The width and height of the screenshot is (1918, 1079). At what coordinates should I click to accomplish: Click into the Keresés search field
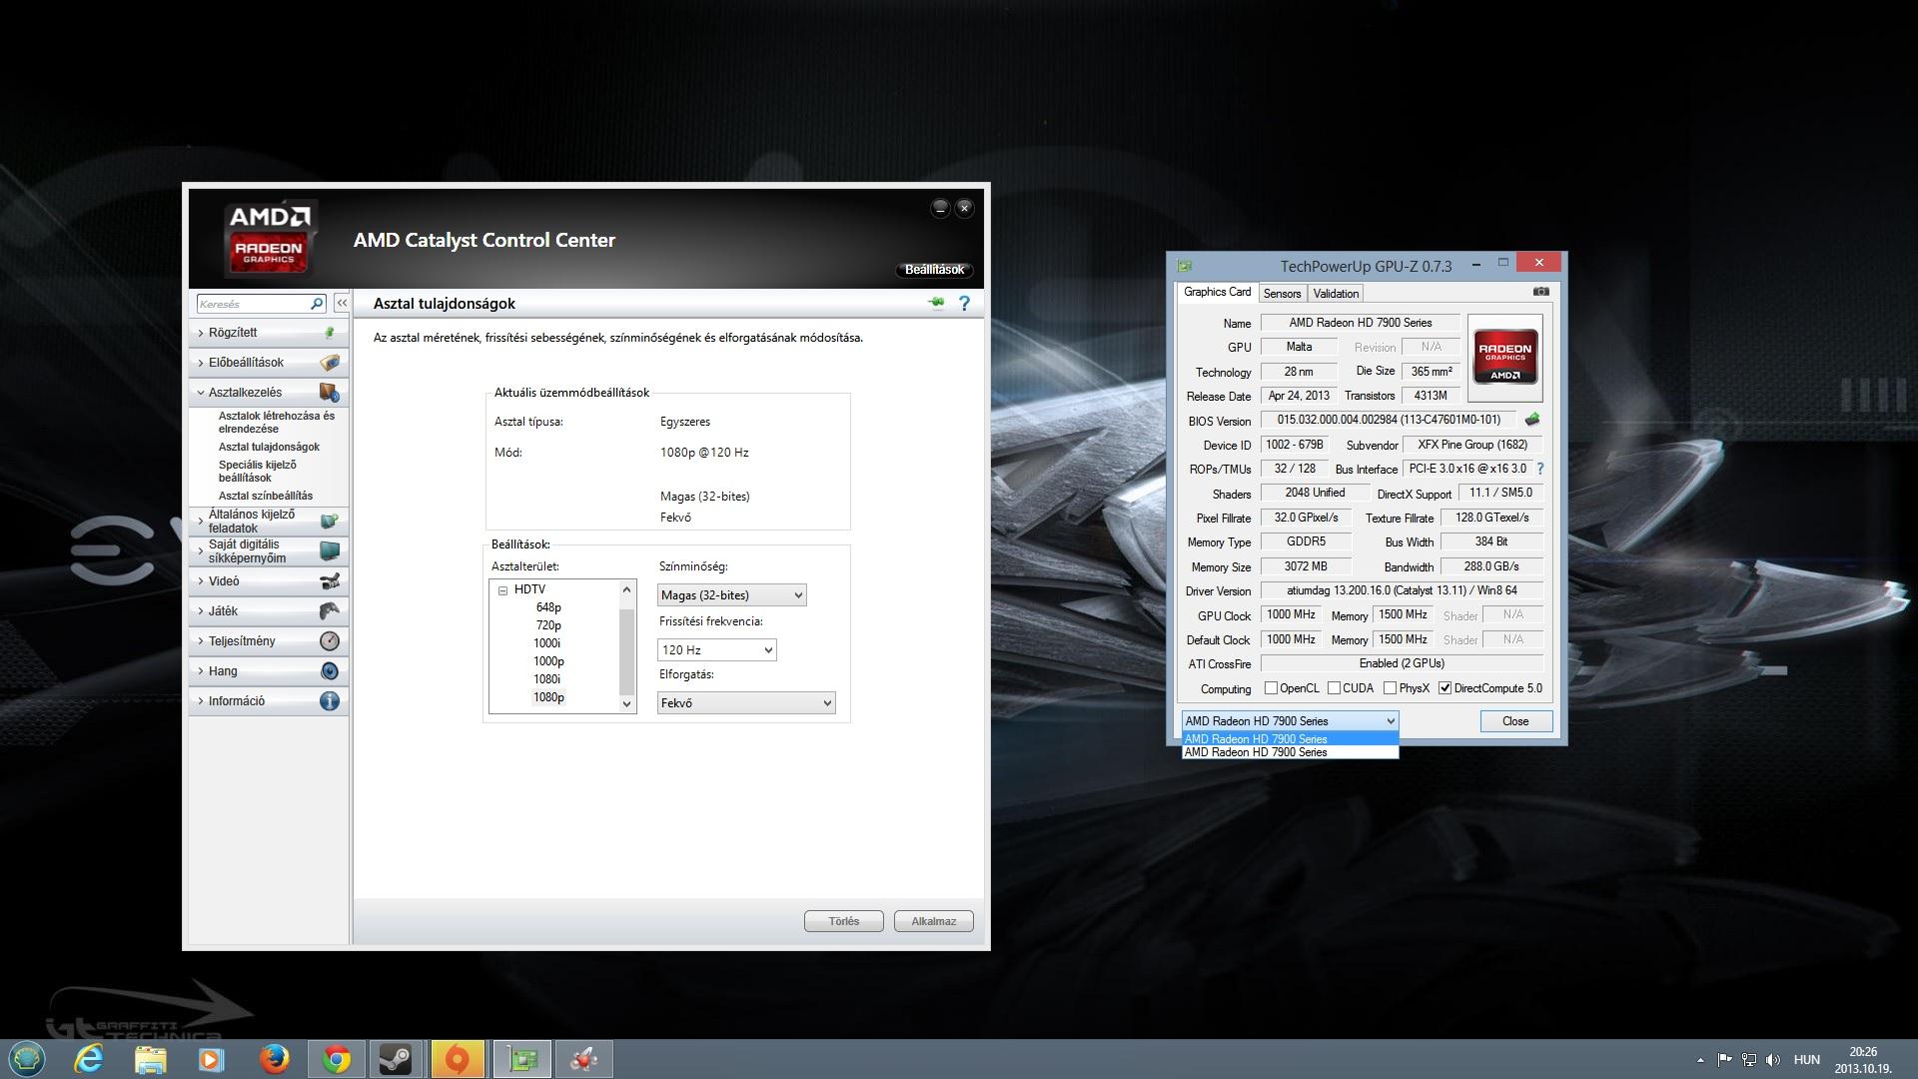[x=253, y=304]
